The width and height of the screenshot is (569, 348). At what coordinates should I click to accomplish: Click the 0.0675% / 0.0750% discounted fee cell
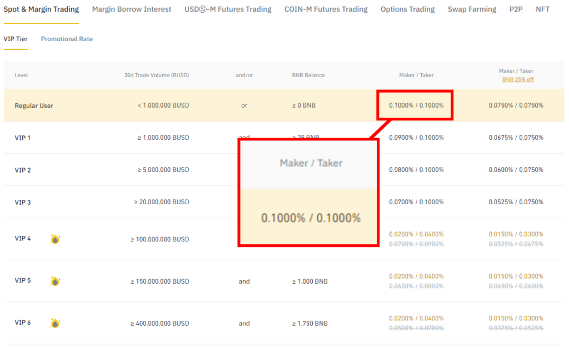(516, 138)
